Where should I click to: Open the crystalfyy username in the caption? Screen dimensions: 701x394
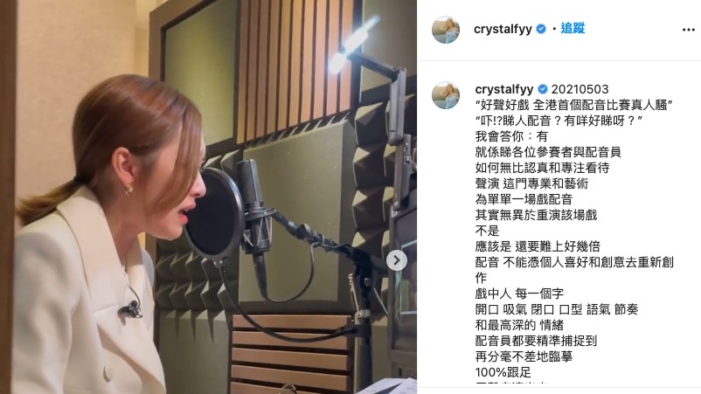click(503, 89)
